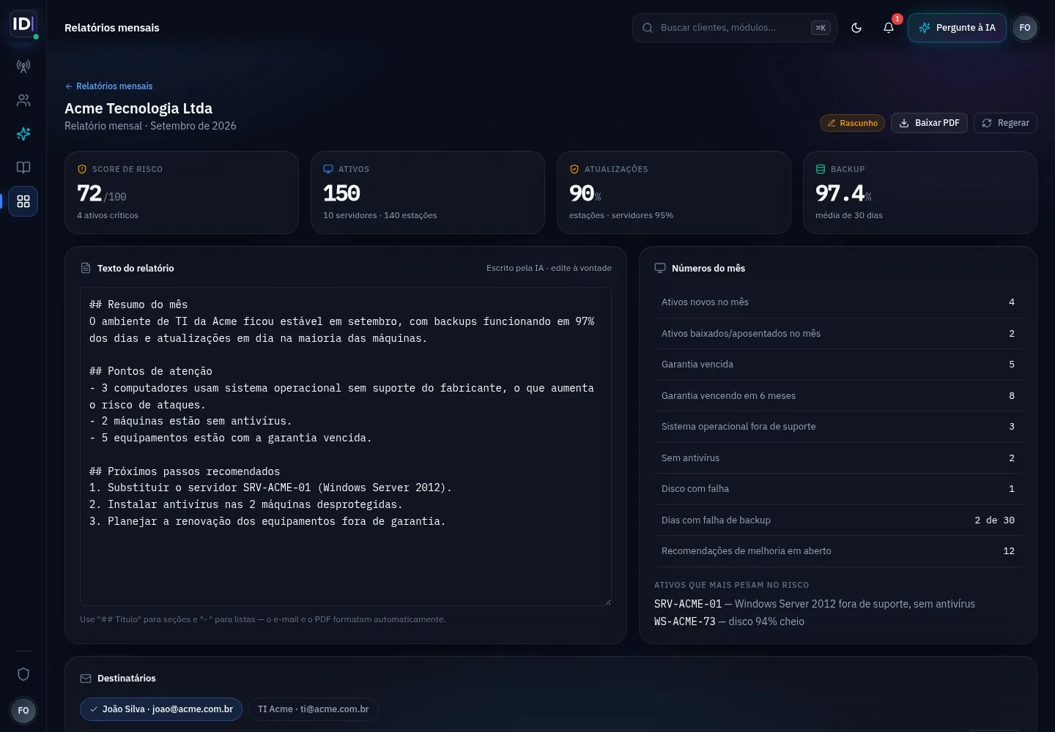This screenshot has width=1055, height=732.
Task: Toggle recipient TI Acme chip
Action: [314, 709]
